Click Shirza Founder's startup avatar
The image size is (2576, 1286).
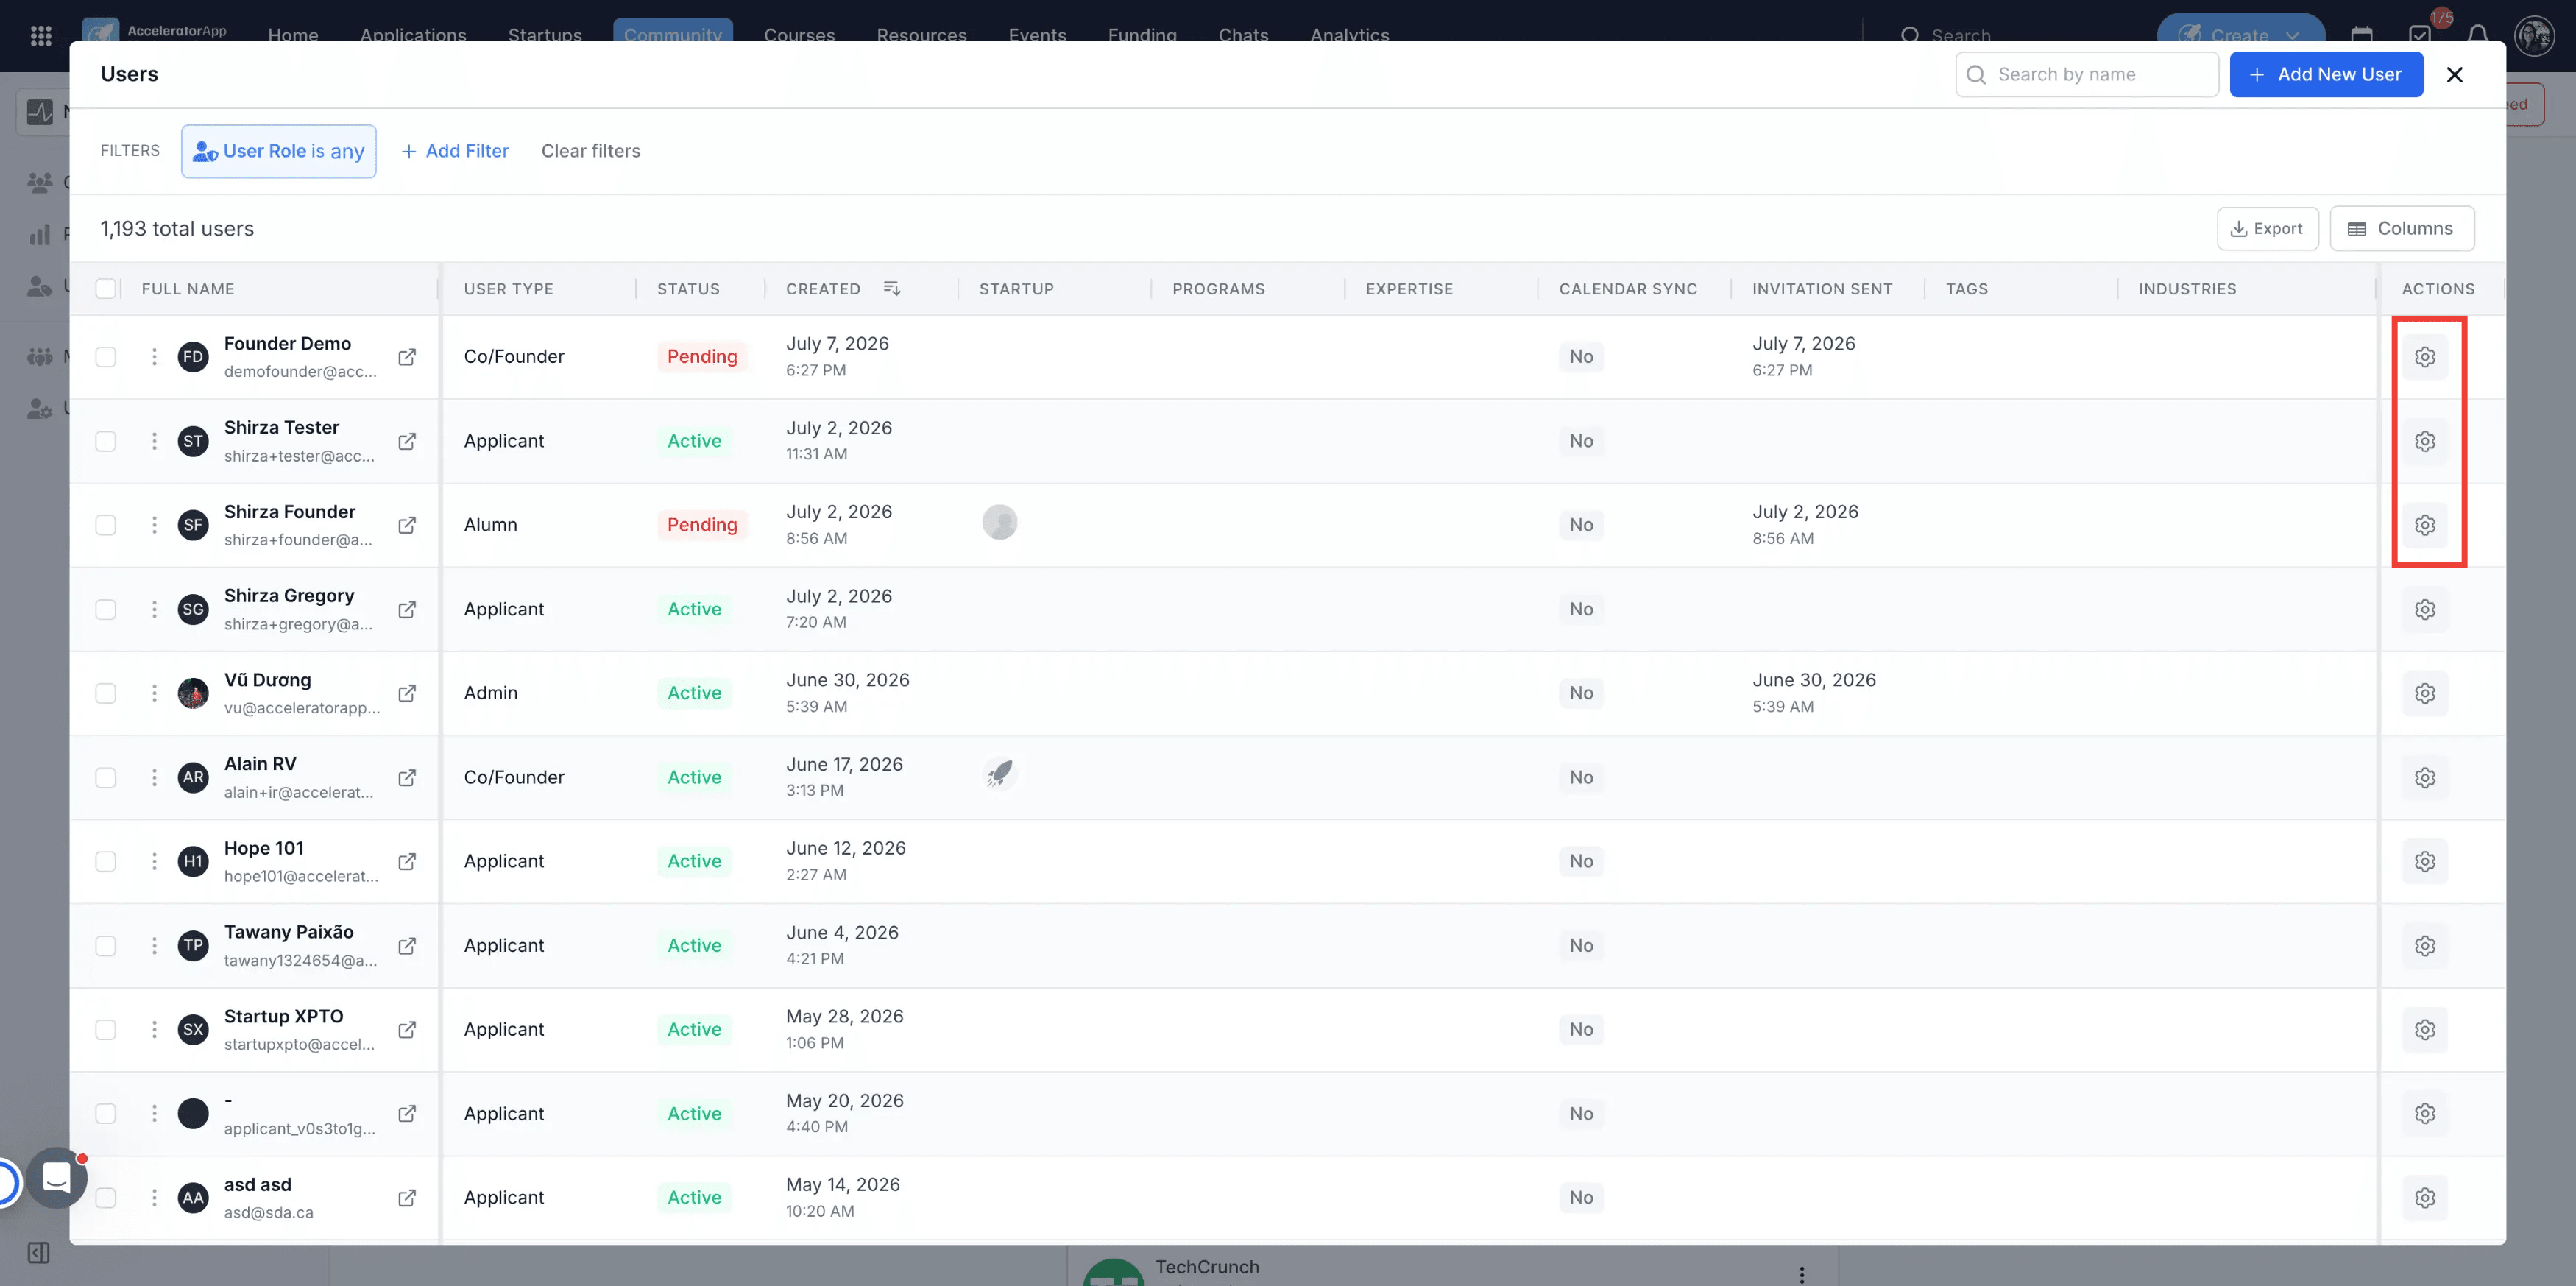click(999, 521)
